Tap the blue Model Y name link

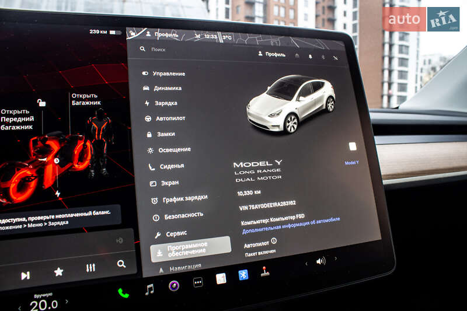(351, 163)
